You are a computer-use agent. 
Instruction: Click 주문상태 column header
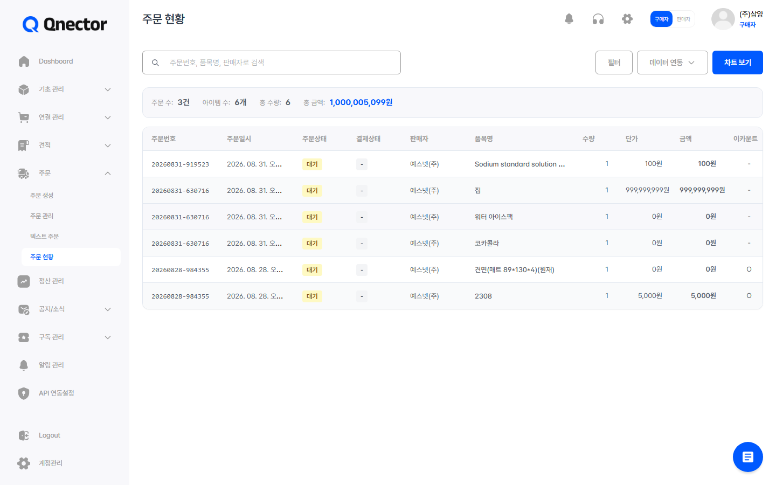coord(314,139)
